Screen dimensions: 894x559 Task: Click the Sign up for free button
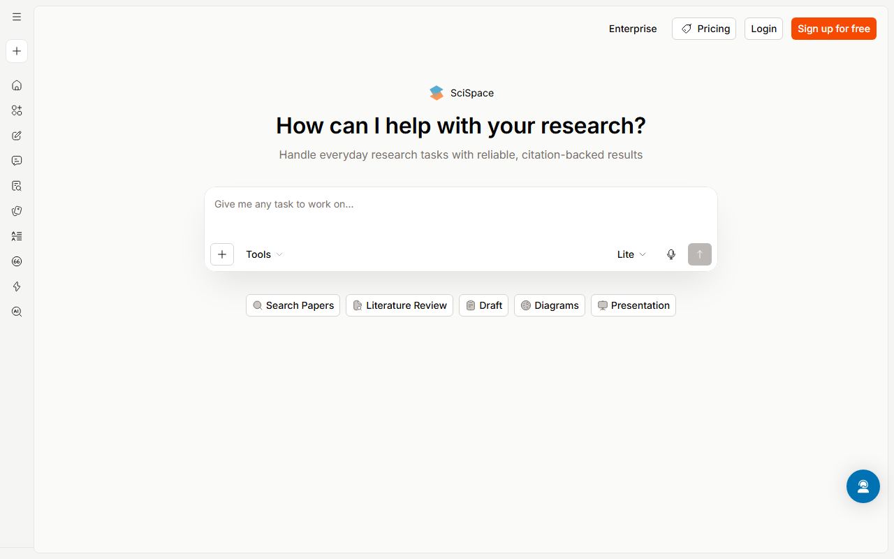[834, 29]
